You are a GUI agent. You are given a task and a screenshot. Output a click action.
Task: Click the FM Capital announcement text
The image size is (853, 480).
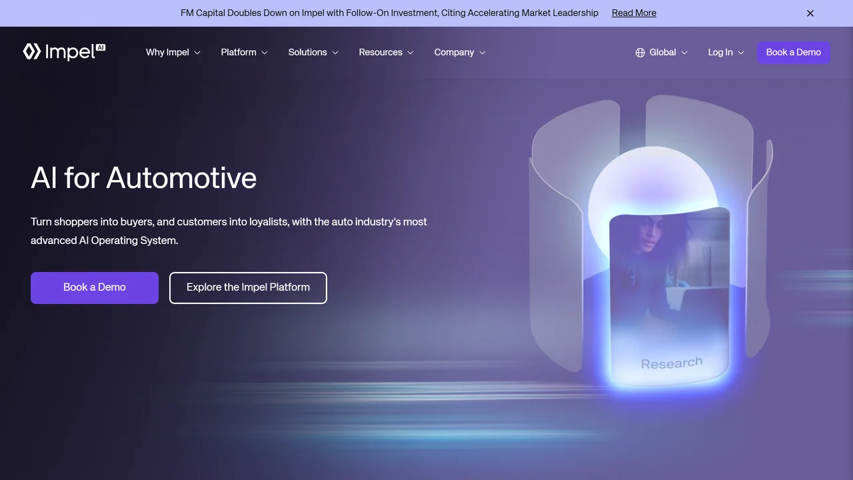point(389,13)
